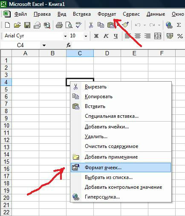Click the Open folder icon
The width and height of the screenshot is (185, 216).
point(17,25)
